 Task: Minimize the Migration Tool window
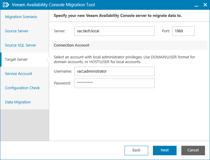pyautogui.click(x=196, y=5)
